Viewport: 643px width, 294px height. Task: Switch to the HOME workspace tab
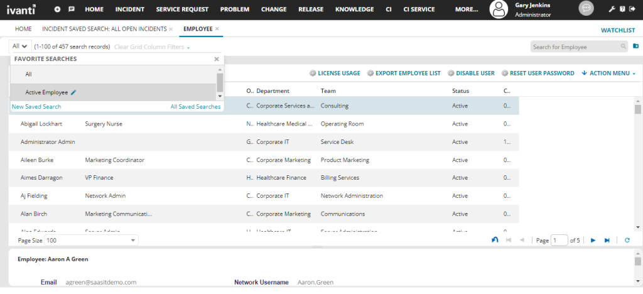(x=23, y=29)
